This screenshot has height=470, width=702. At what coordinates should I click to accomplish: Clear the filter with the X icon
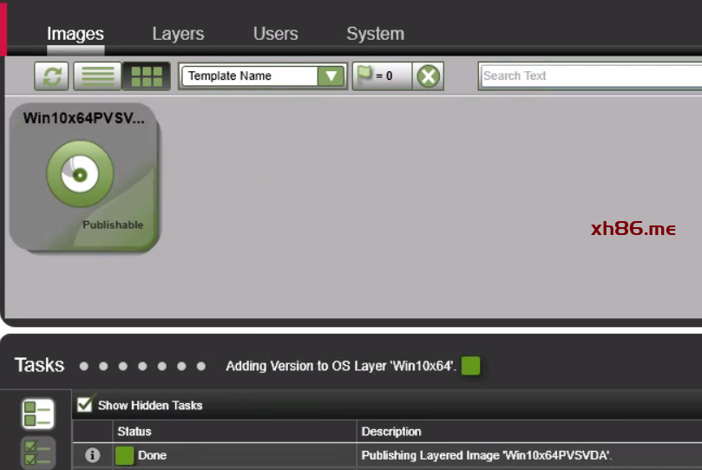pos(428,76)
